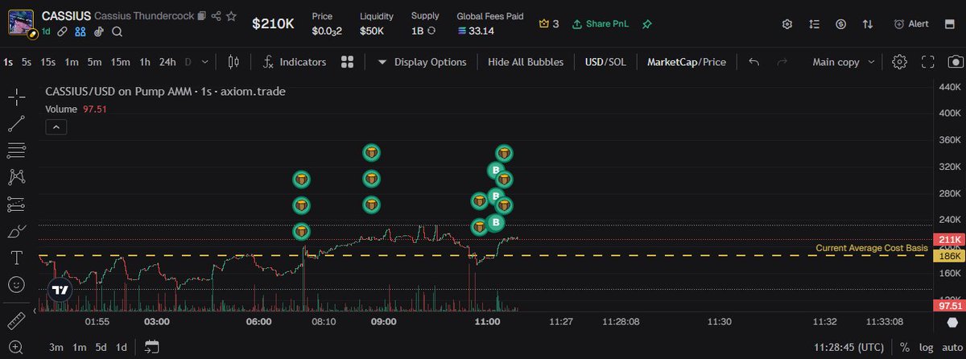Activate the zoom in tool
Viewport: 966px width, 359px height.
point(16,347)
